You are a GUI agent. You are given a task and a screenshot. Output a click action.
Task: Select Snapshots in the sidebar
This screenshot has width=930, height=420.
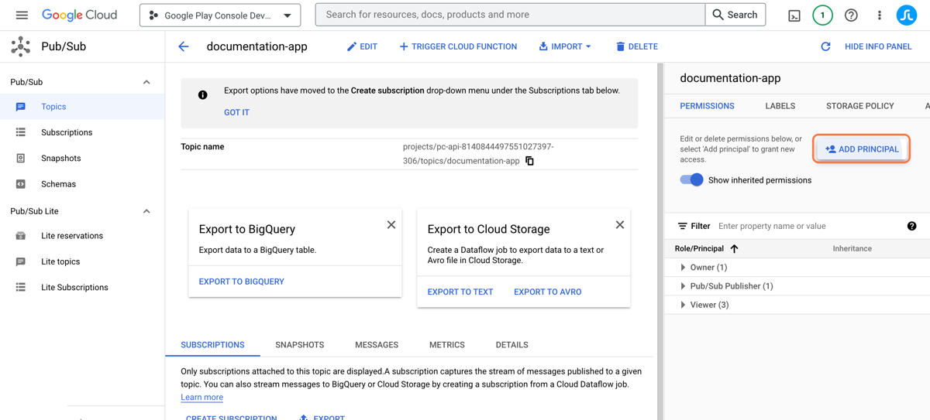[x=82, y=158]
